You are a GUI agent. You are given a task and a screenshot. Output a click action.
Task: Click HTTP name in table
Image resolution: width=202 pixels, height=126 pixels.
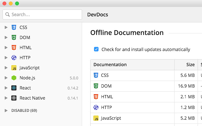pyautogui.click(x=106, y=107)
